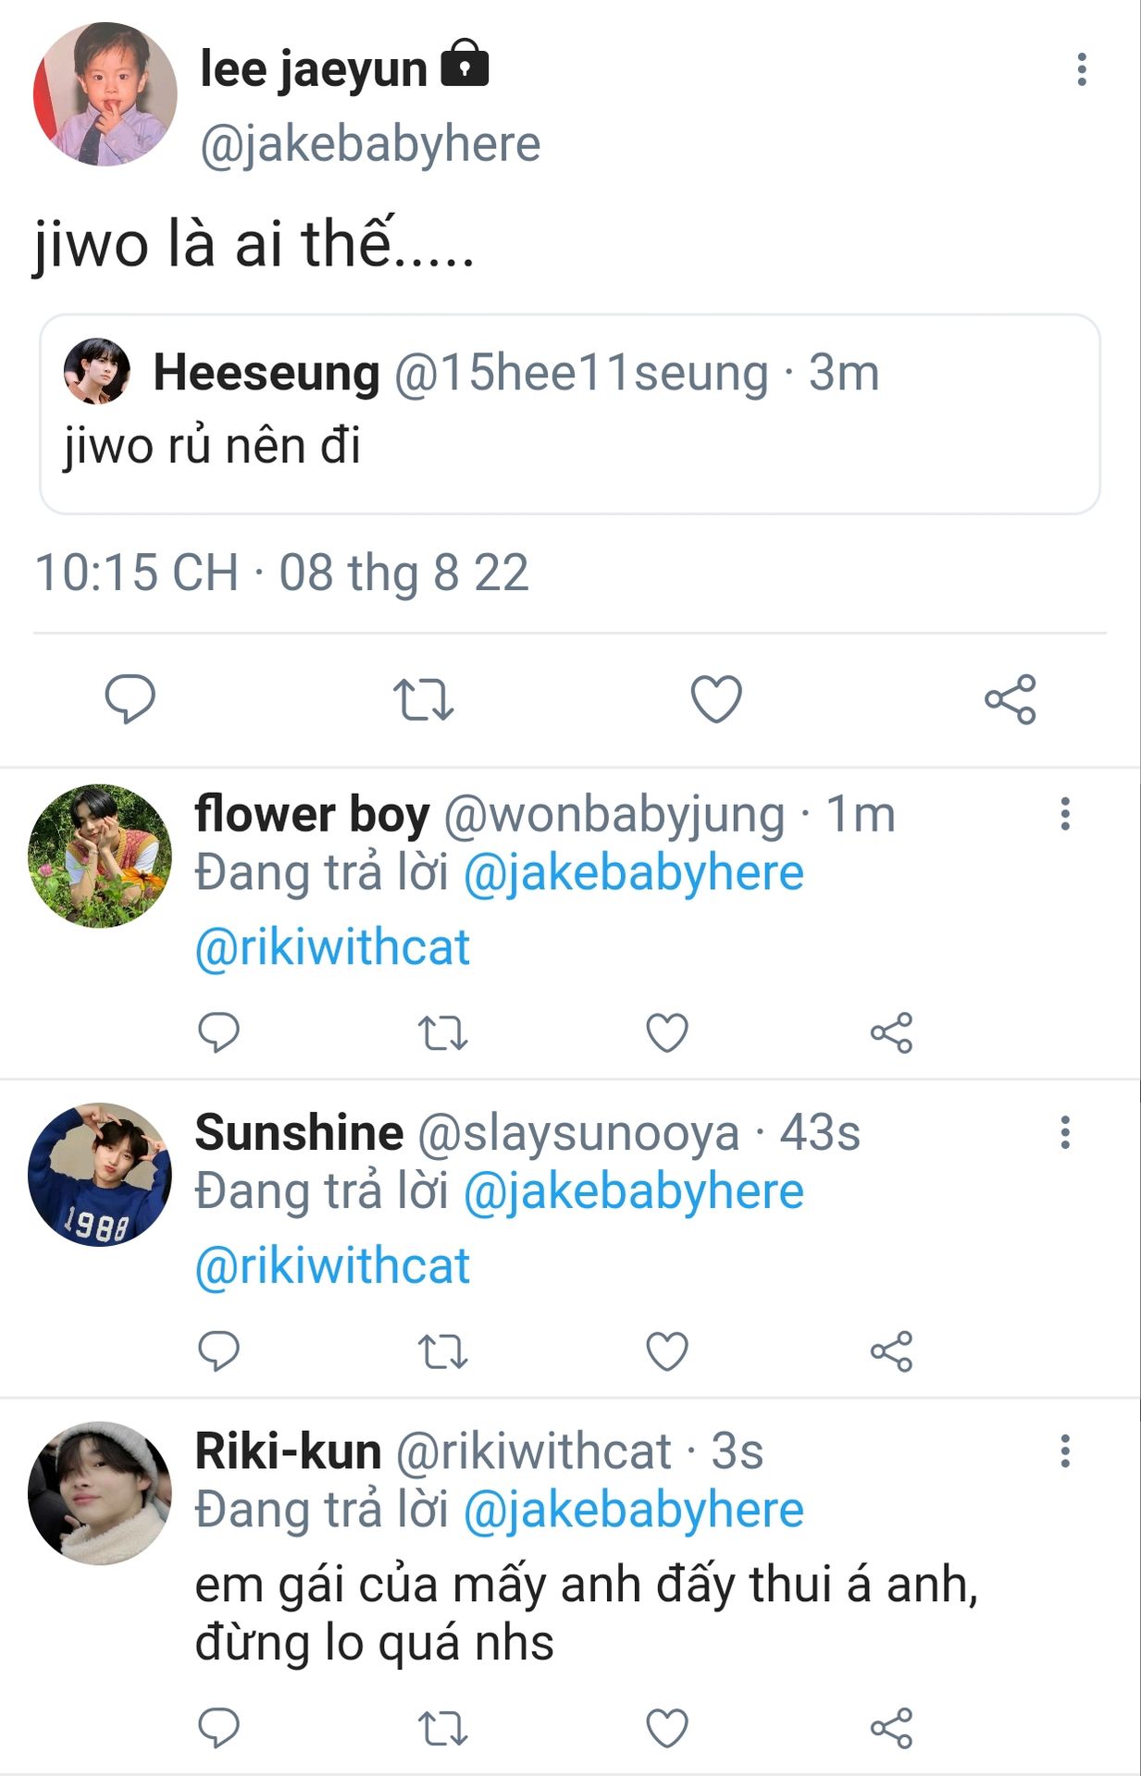Open more options for main tweet
This screenshot has height=1776, width=1141.
pos(1081,70)
